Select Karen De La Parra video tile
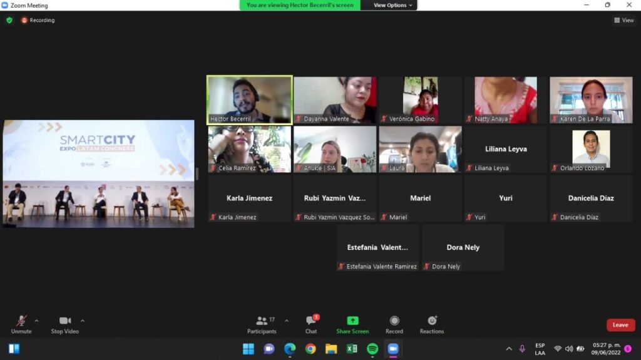Viewport: 641px width, 360px height. [x=591, y=100]
